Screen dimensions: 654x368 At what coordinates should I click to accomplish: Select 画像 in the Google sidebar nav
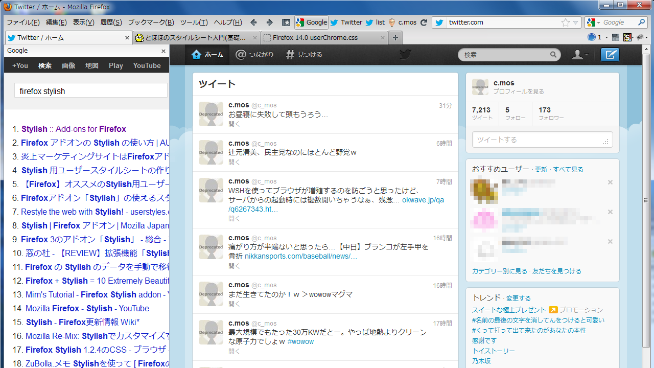[68, 65]
